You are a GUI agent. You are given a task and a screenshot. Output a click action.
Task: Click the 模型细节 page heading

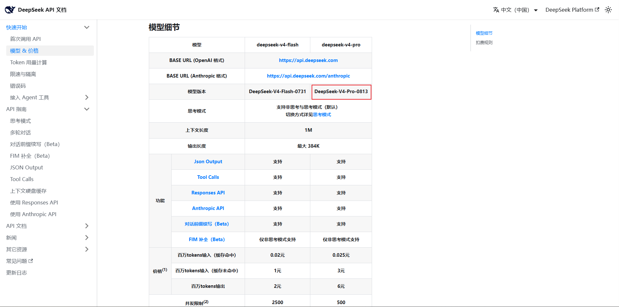tap(164, 27)
